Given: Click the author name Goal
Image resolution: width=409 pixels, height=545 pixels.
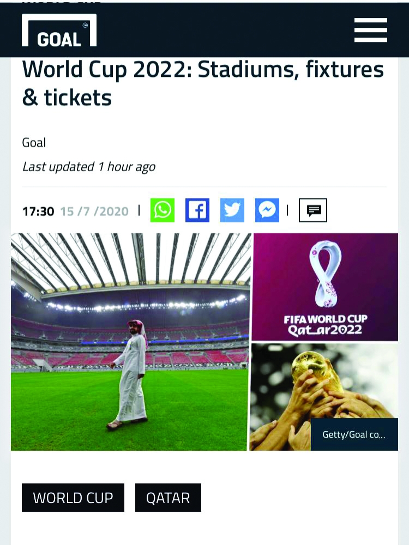Looking at the screenshot, I should (x=34, y=143).
